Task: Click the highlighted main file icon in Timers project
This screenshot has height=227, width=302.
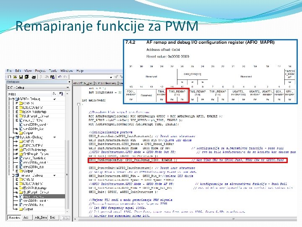Action: 21,196
